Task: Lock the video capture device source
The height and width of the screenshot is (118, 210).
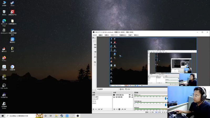Action: [132, 95]
